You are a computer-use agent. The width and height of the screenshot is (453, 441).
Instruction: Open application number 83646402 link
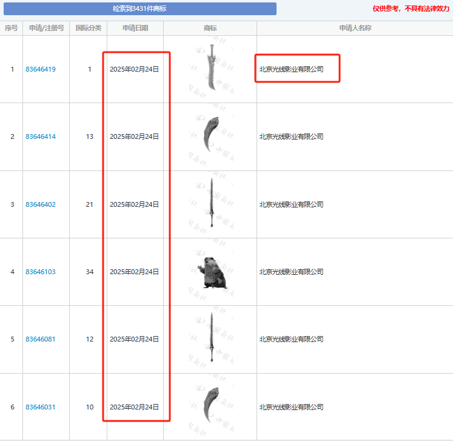pos(41,204)
